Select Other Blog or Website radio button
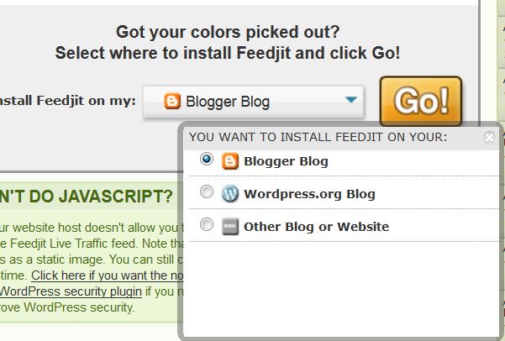 coord(207,224)
